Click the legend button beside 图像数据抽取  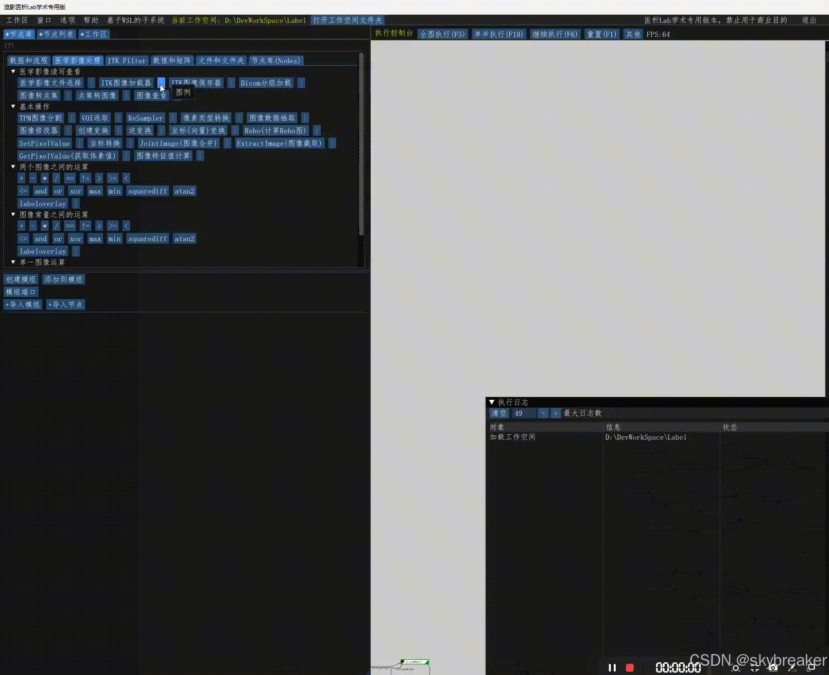click(x=305, y=118)
